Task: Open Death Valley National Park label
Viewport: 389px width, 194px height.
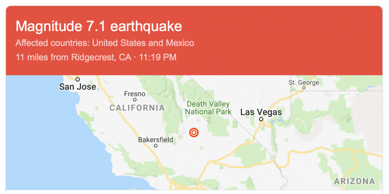Action: [x=208, y=108]
